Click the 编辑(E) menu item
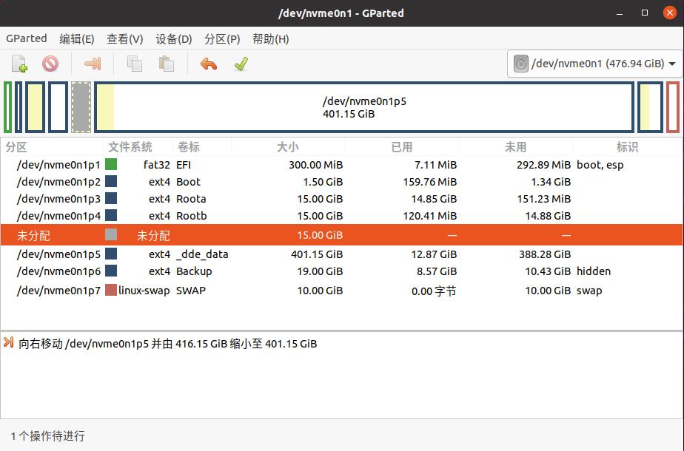 tap(76, 38)
